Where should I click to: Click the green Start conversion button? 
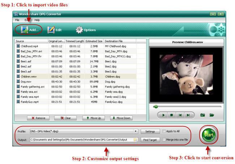click(209, 135)
